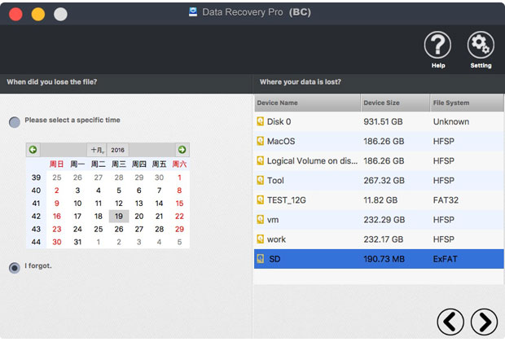Image resolution: width=505 pixels, height=342 pixels.
Task: Sort by File System column header
Action: (467, 103)
